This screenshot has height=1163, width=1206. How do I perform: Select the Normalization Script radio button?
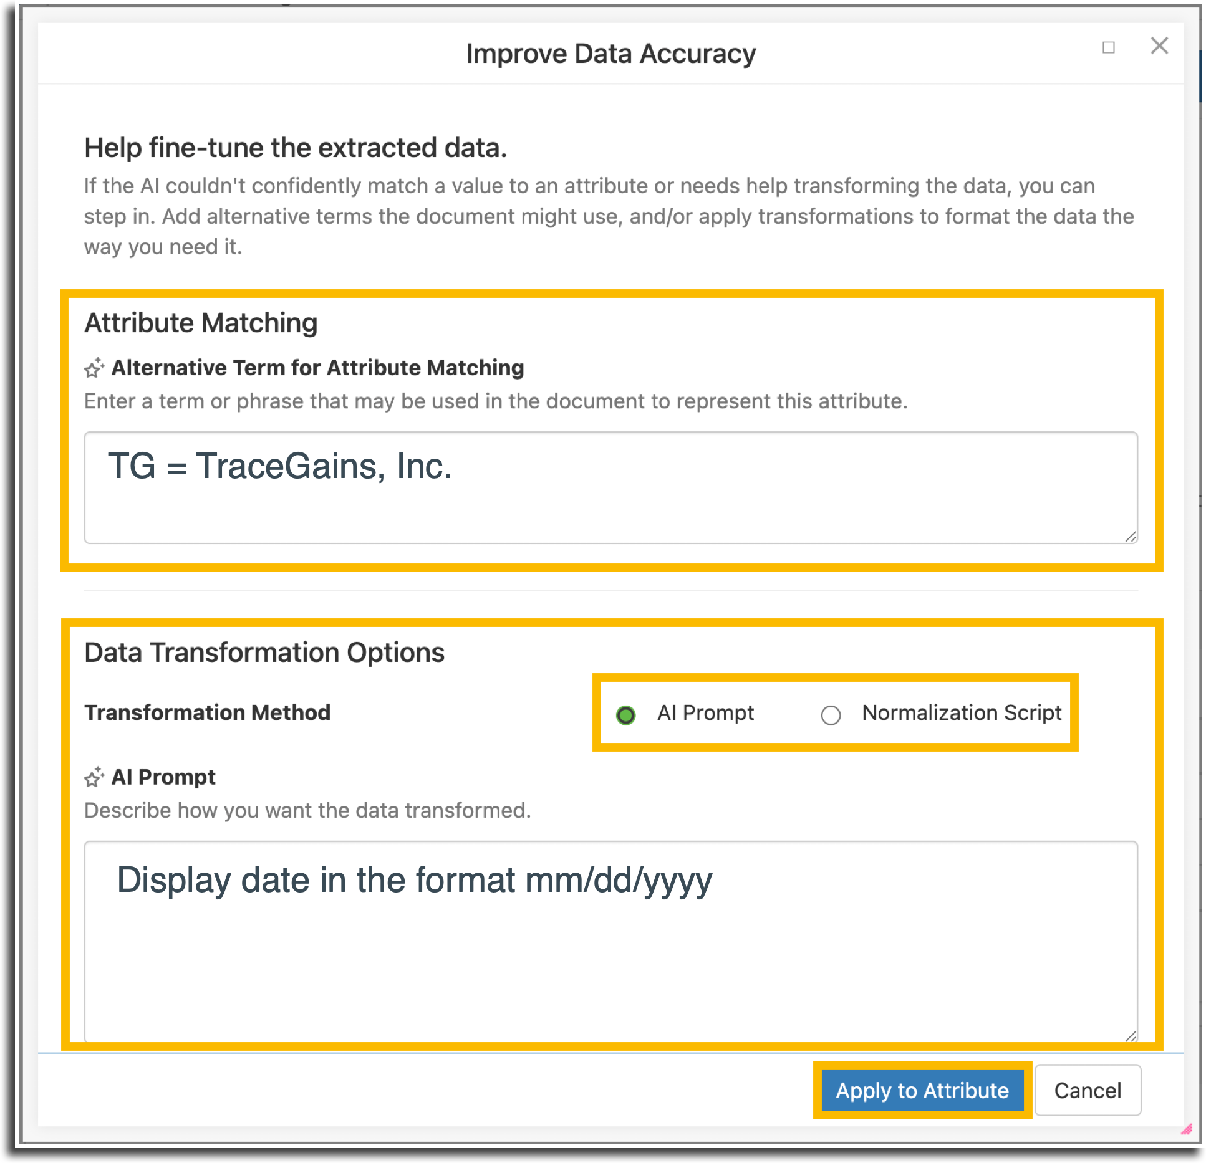click(830, 714)
